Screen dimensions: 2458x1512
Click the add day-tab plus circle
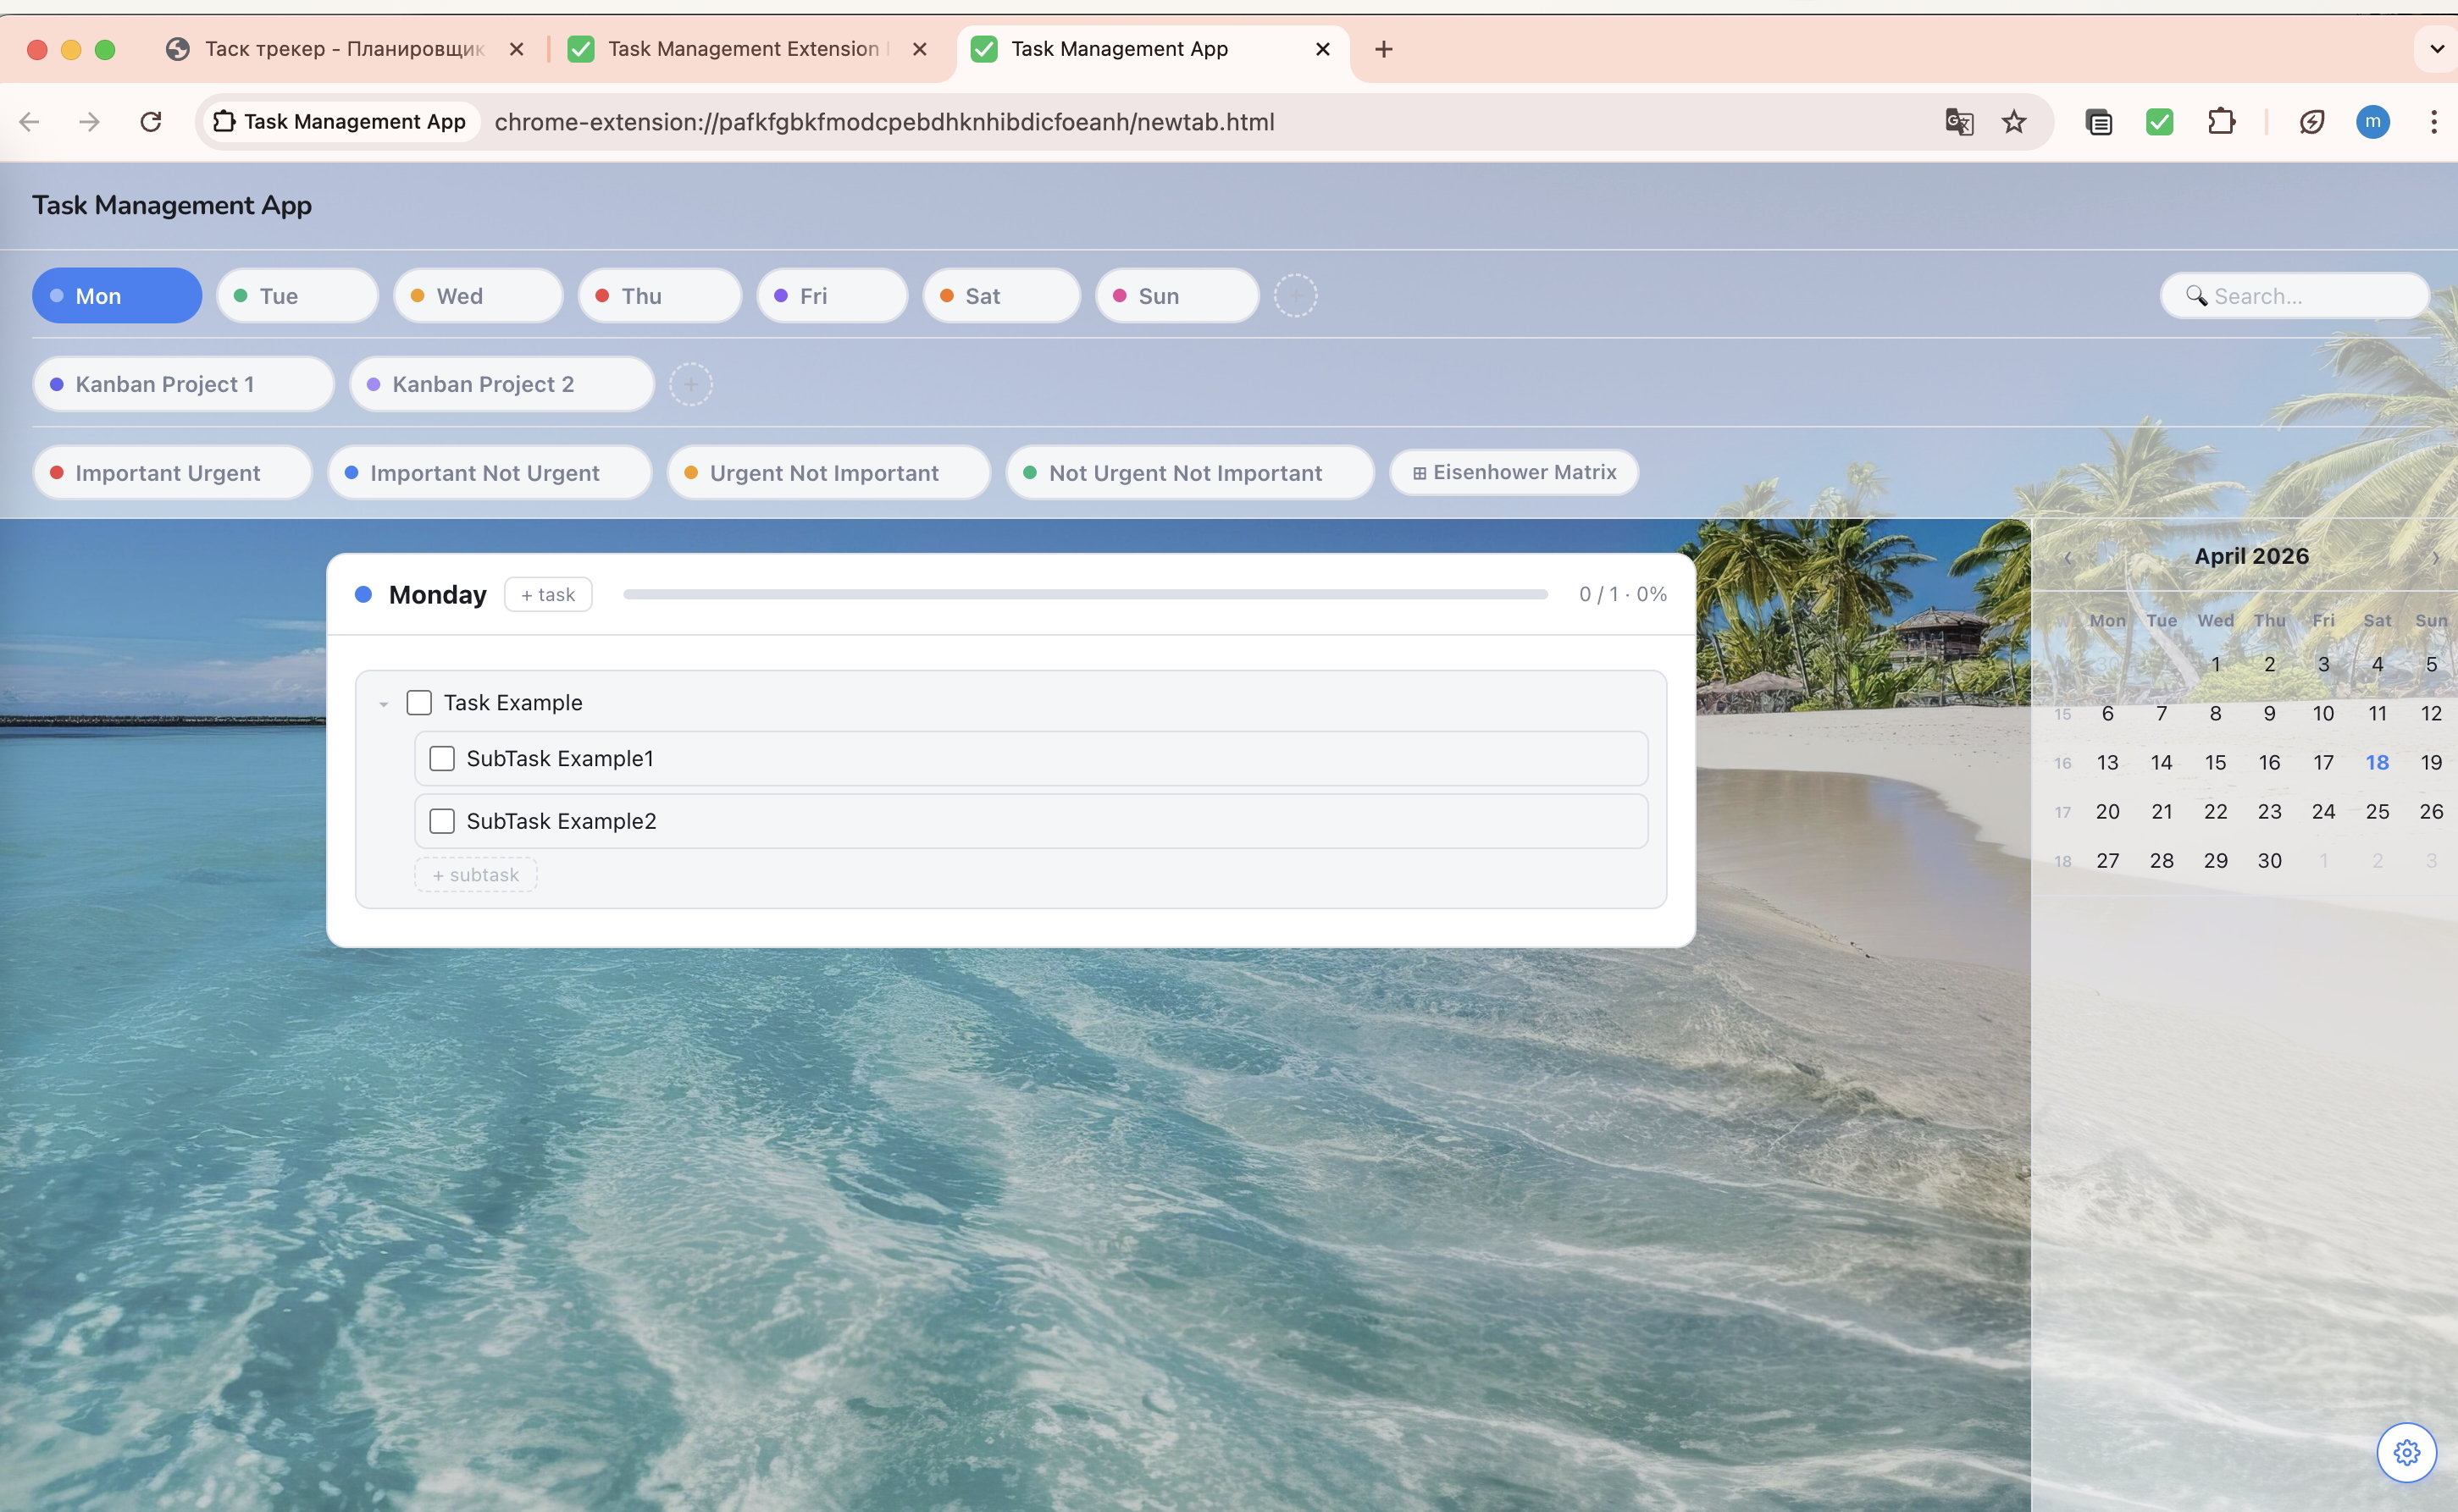[1294, 296]
